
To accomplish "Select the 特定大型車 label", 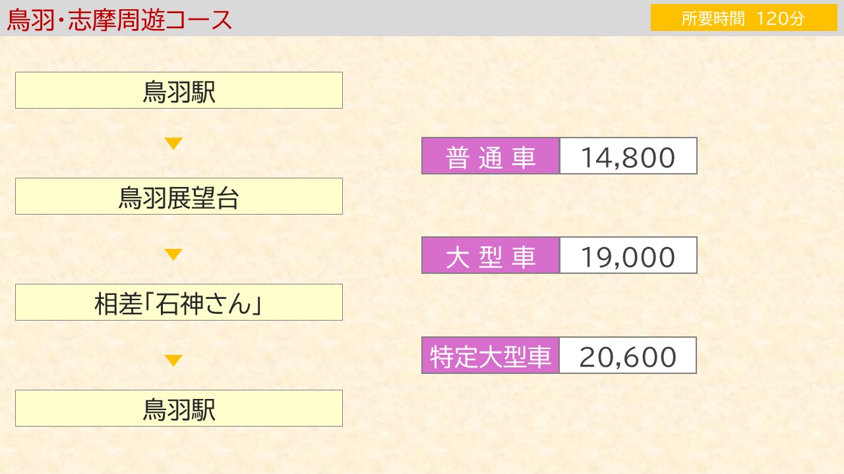I will pyautogui.click(x=491, y=356).
